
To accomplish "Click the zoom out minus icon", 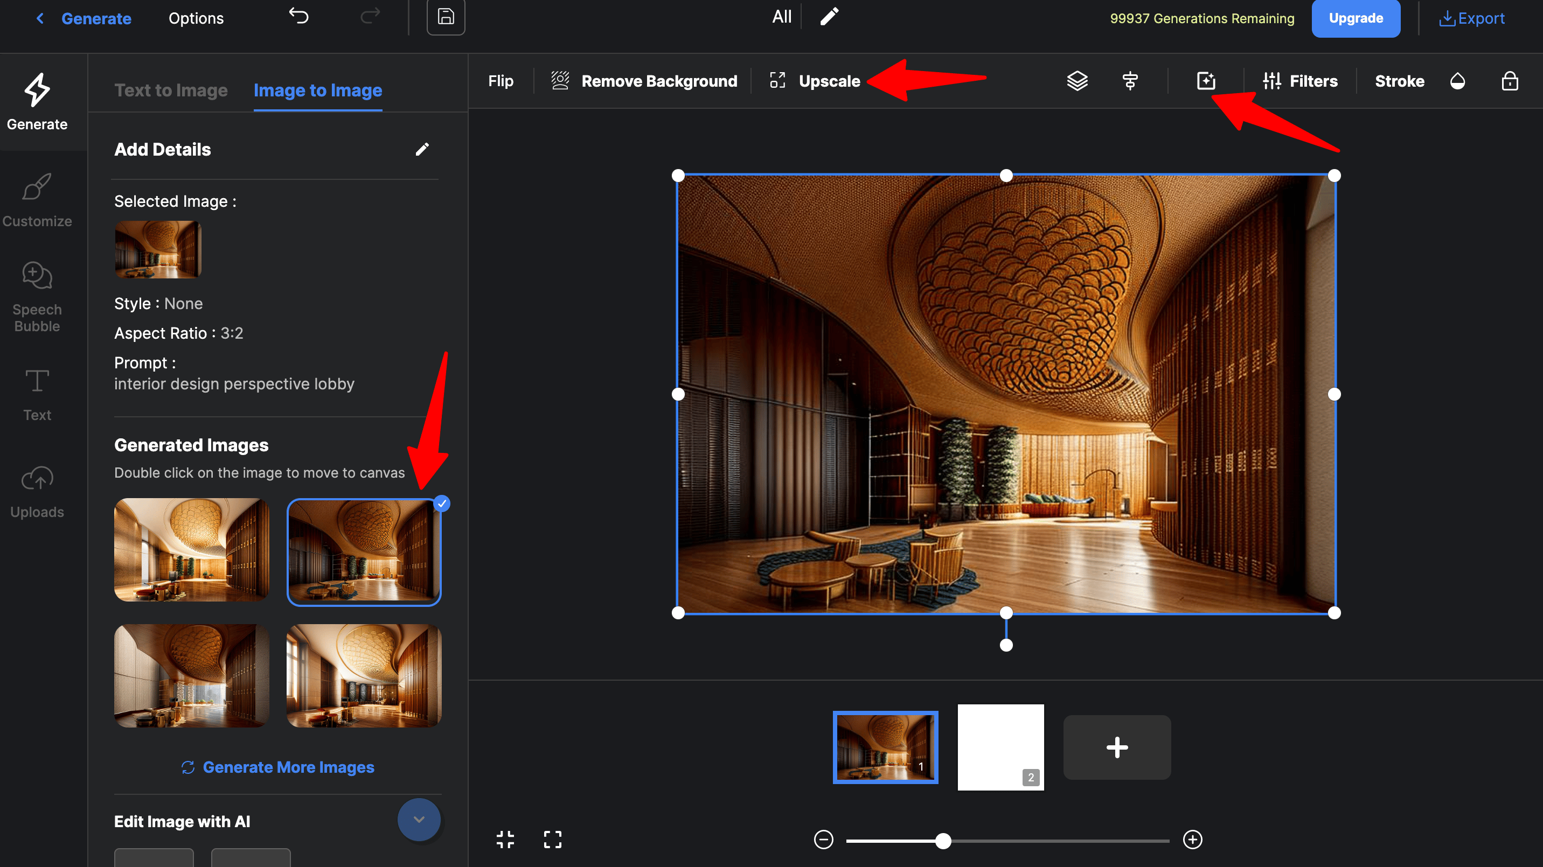I will pyautogui.click(x=824, y=840).
